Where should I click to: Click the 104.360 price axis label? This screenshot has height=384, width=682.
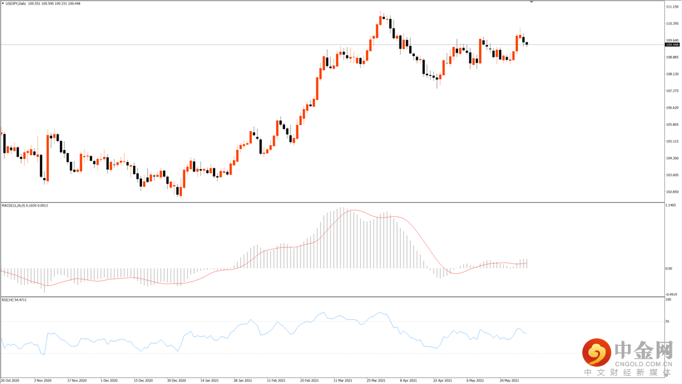[x=672, y=158]
